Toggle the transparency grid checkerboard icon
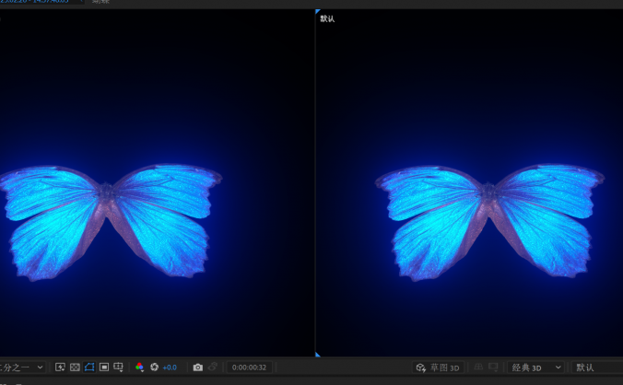Screen dimensions: 623x385 click(x=75, y=367)
